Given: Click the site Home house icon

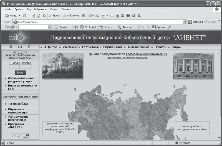Looking at the screenshot, I should click(11, 47).
